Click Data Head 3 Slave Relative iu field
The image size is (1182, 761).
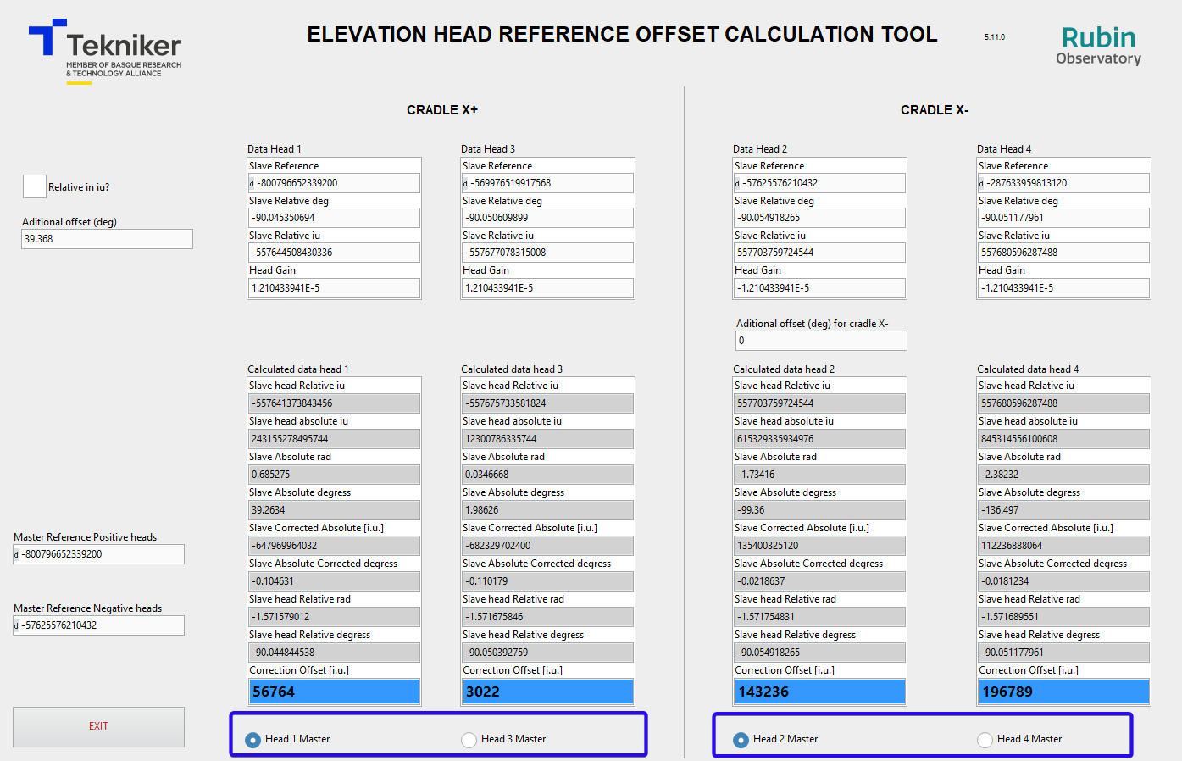click(547, 253)
